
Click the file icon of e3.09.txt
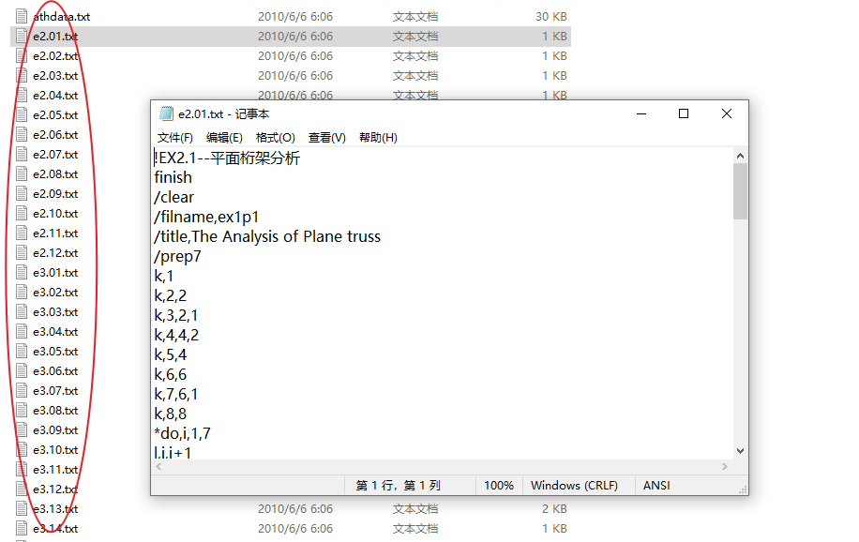pyautogui.click(x=22, y=430)
